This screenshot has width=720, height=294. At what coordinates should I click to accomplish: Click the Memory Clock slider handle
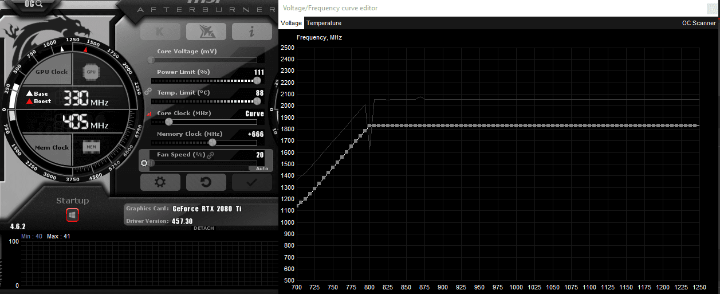212,142
